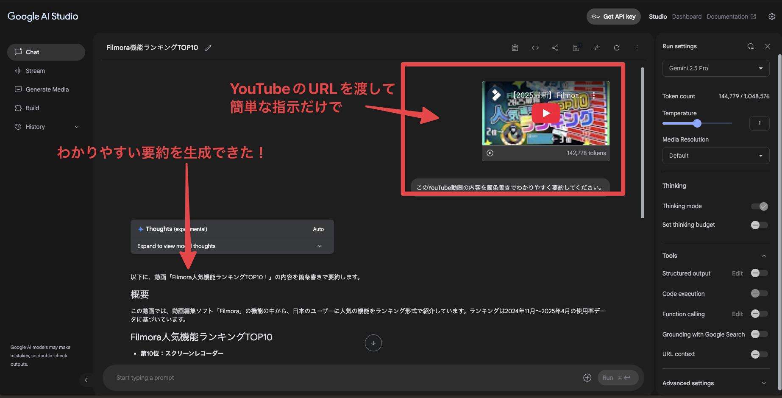Switch to the Studio tab

click(658, 17)
